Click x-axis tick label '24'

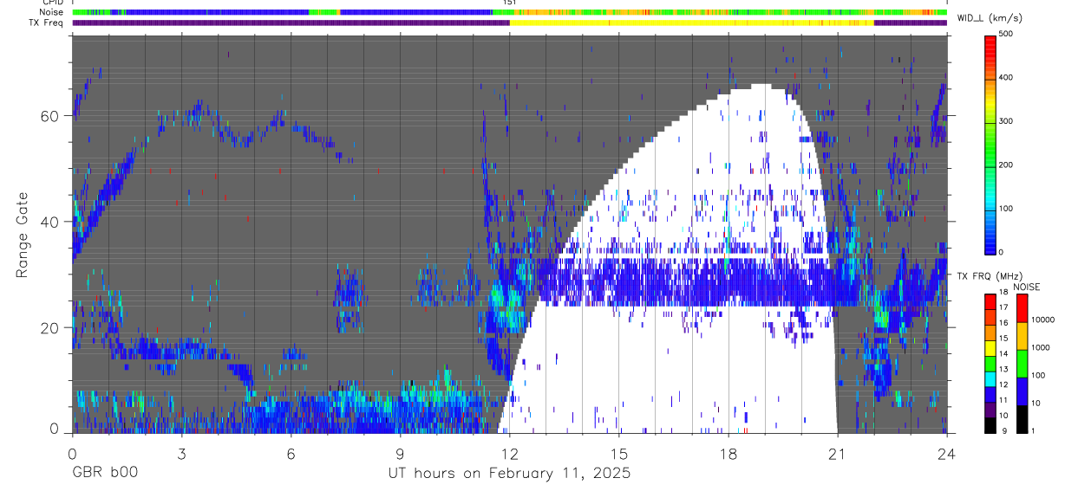coord(946,453)
